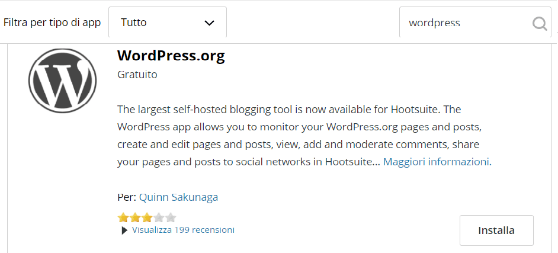Click the third gold rating star
This screenshot has width=558, height=253.
pos(147,217)
